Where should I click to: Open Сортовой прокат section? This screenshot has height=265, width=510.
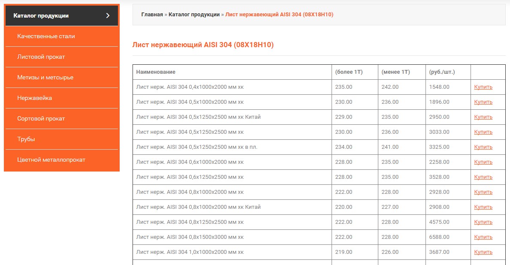coord(41,119)
